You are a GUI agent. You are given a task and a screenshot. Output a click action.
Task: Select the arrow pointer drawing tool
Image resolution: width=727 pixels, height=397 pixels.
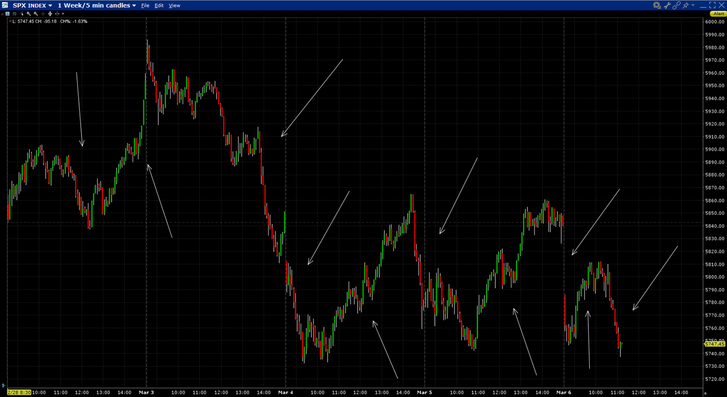pyautogui.click(x=22, y=14)
